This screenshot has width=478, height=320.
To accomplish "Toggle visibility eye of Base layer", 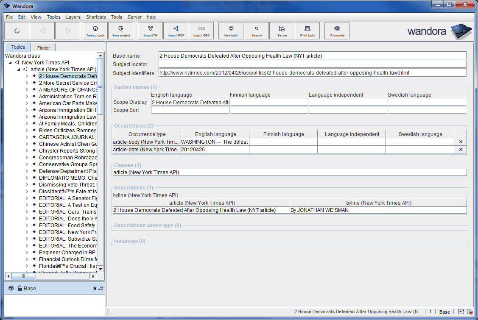I will [x=11, y=288].
